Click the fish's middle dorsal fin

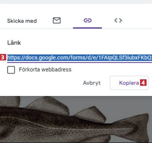click(x=48, y=105)
